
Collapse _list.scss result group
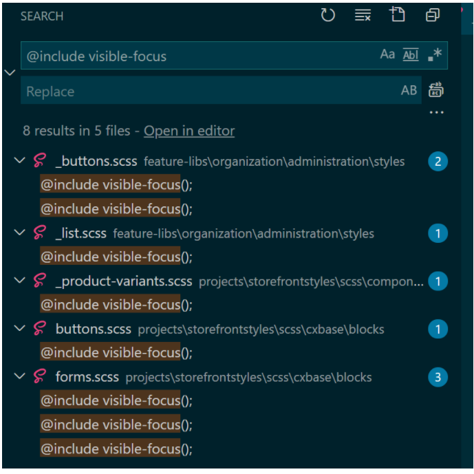(20, 233)
